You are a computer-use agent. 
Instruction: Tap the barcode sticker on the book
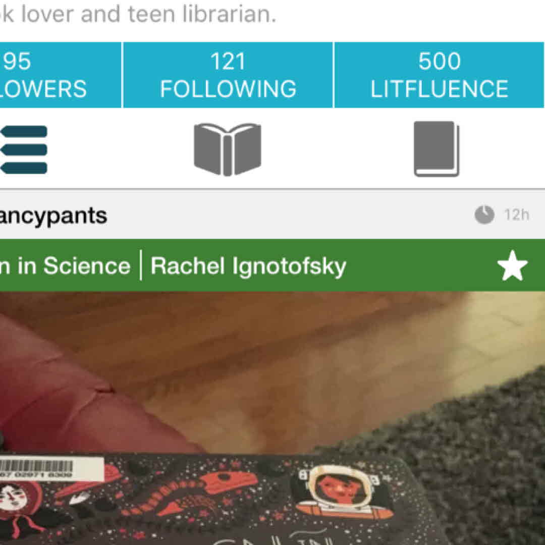52,468
